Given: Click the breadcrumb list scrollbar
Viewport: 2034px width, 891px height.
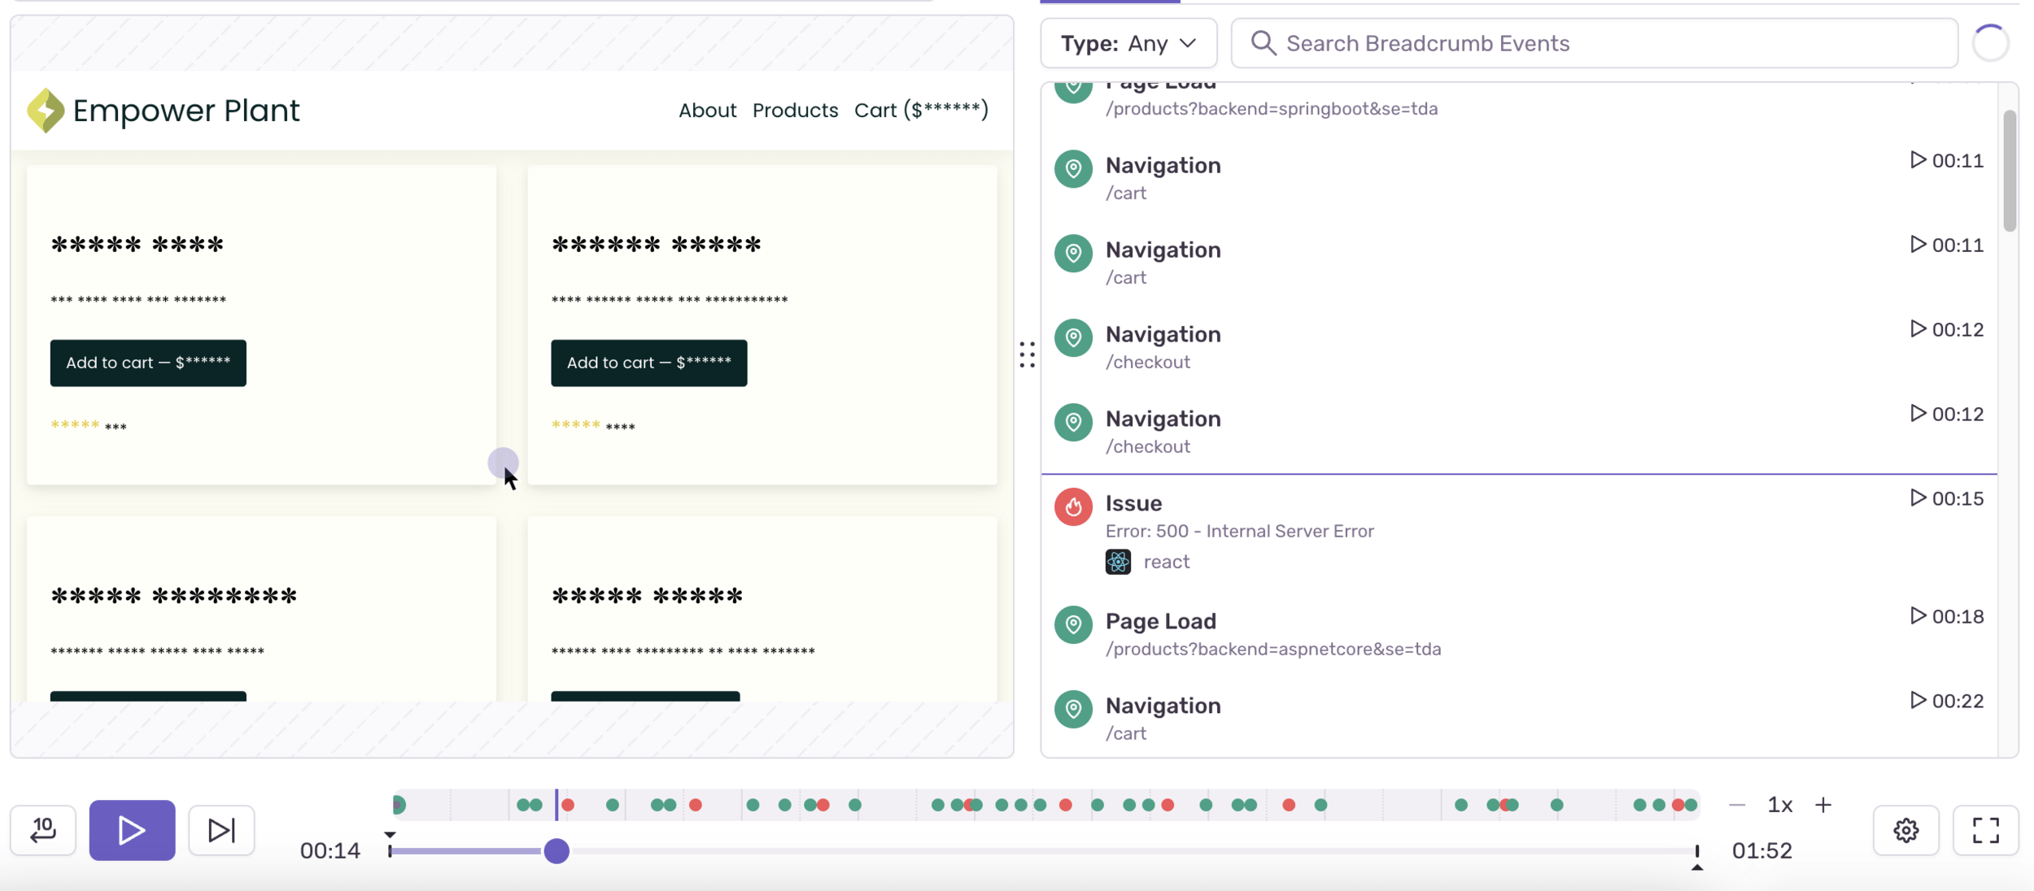Looking at the screenshot, I should pos(2010,171).
